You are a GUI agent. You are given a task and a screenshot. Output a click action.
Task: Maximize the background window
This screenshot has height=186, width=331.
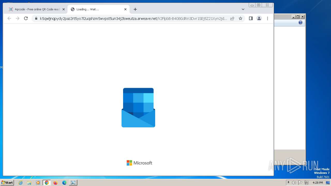(298, 17)
